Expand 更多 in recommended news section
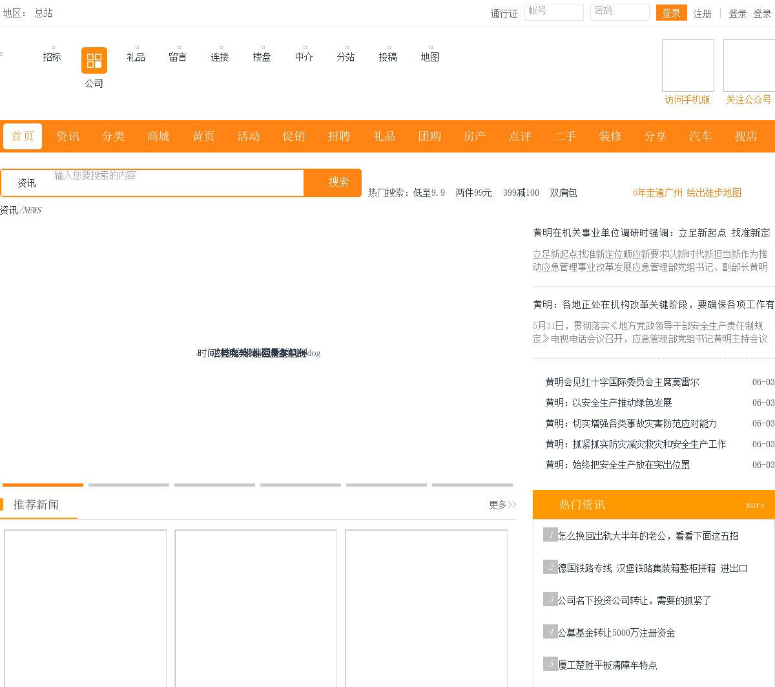Viewport: 775px width, 687px height. (x=502, y=505)
